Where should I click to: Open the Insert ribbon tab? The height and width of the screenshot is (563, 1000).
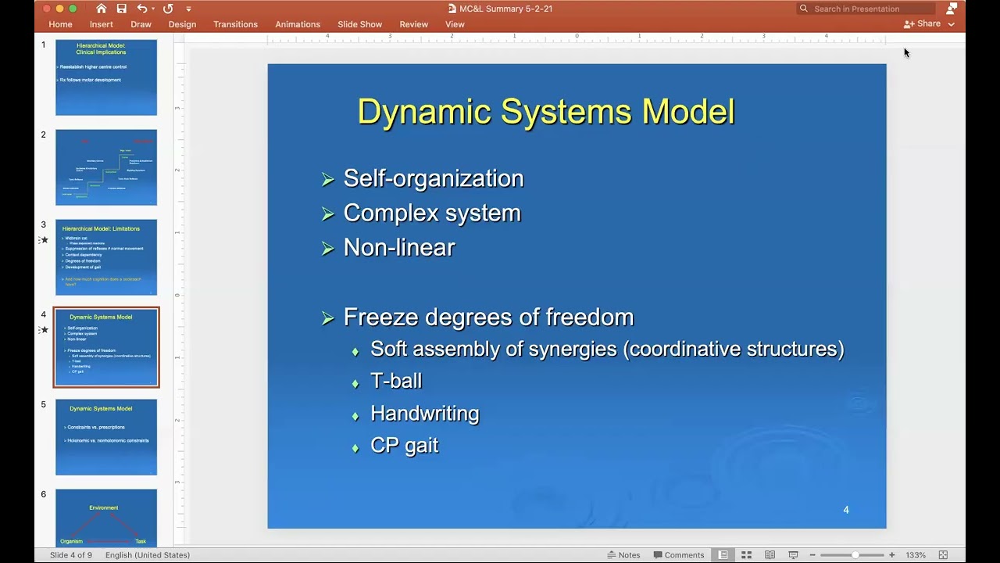coord(102,24)
